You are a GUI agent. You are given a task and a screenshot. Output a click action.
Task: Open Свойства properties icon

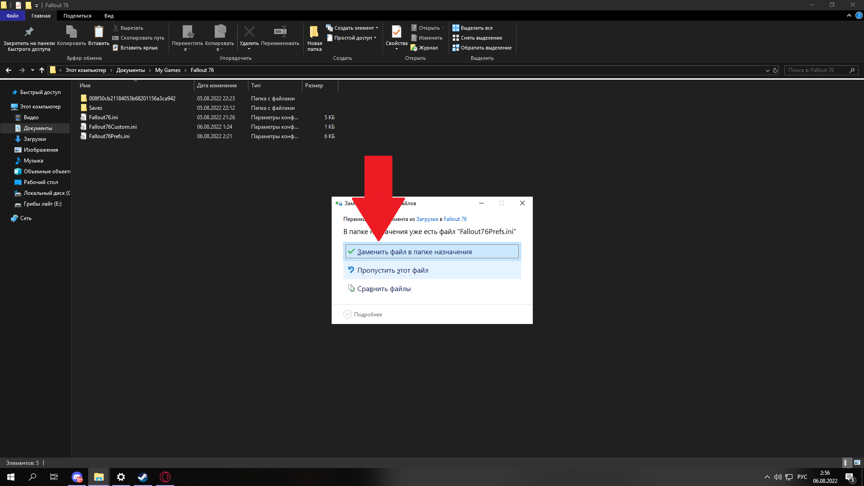[x=396, y=32]
